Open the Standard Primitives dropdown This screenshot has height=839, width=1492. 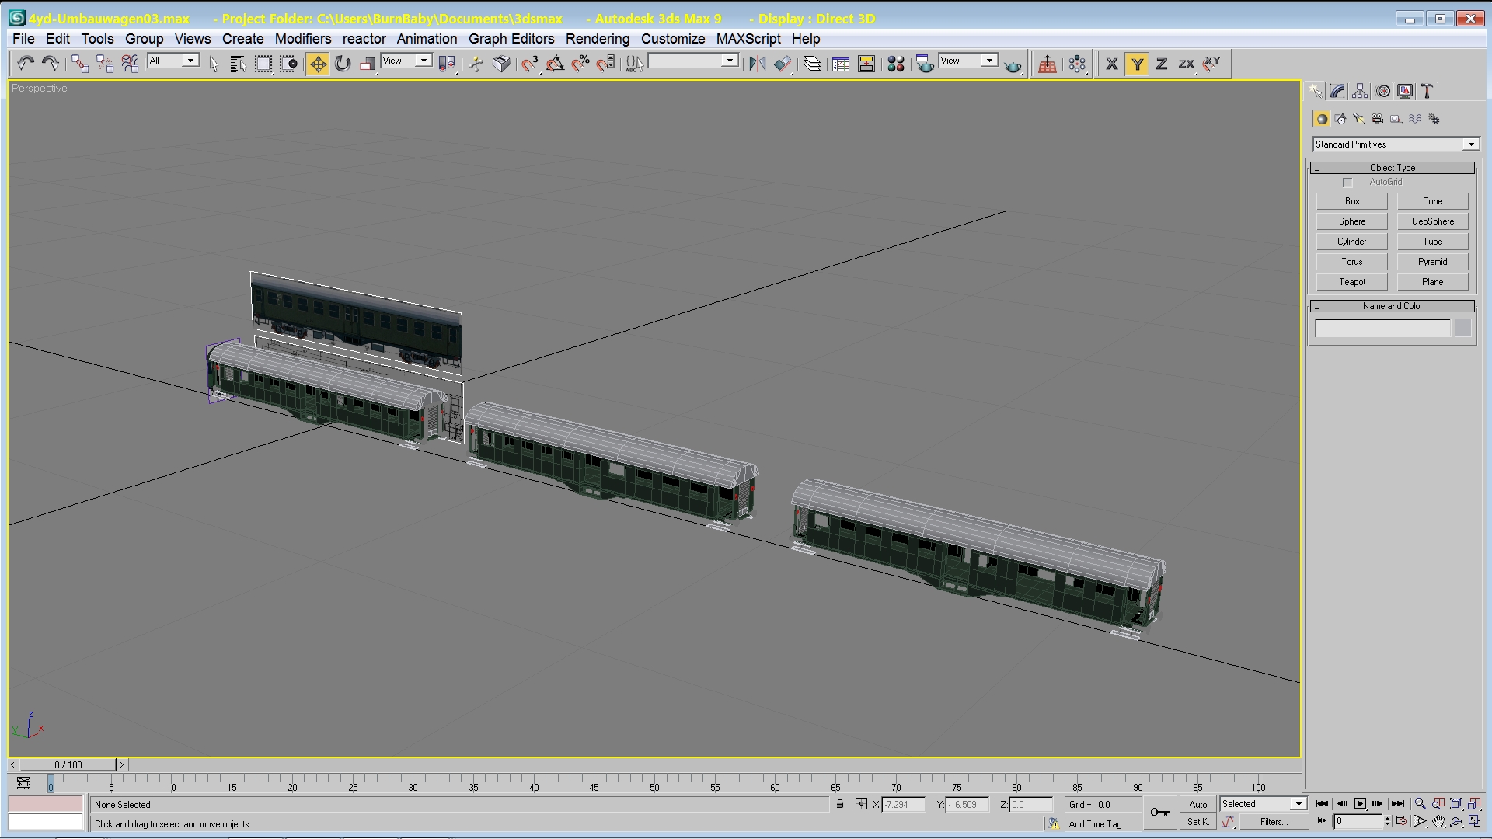click(1470, 144)
